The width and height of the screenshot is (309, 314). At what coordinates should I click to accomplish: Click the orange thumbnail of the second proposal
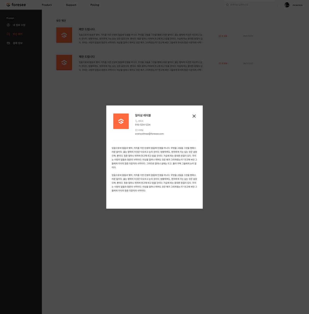point(64,63)
